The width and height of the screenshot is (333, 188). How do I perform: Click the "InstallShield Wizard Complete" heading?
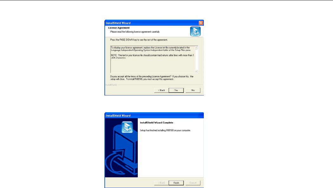click(157, 123)
